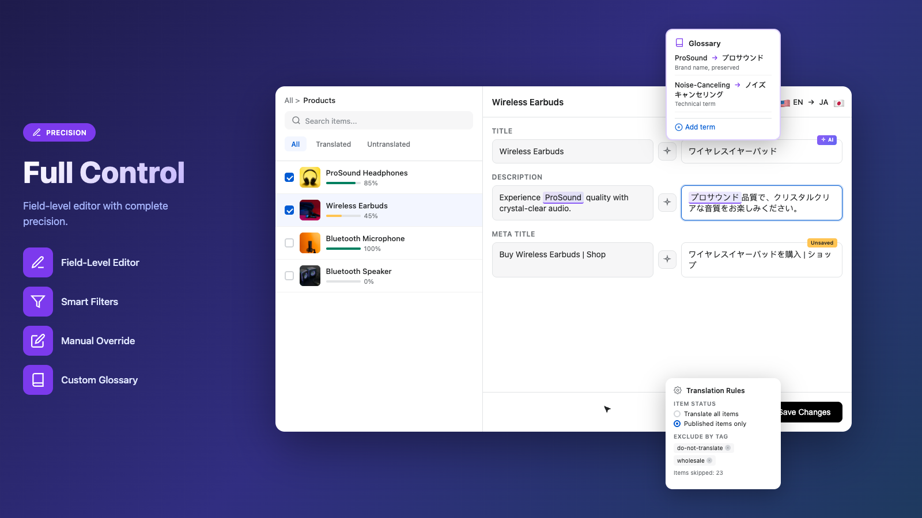The width and height of the screenshot is (922, 518).
Task: Click the Manual Override edit icon
Action: point(38,341)
